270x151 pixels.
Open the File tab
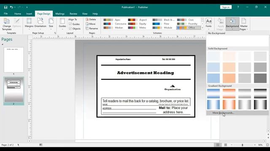tap(5, 13)
